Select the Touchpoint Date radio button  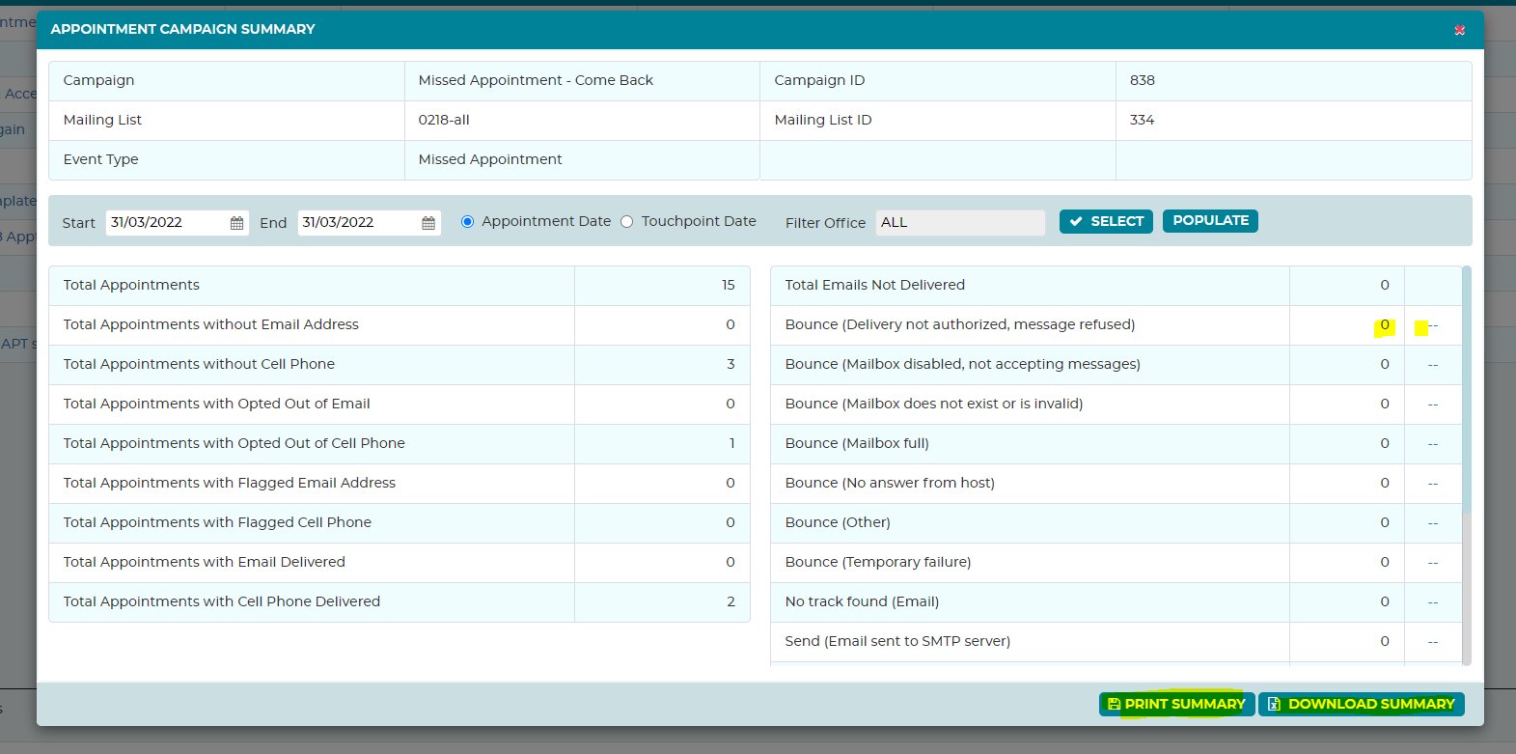(x=626, y=222)
